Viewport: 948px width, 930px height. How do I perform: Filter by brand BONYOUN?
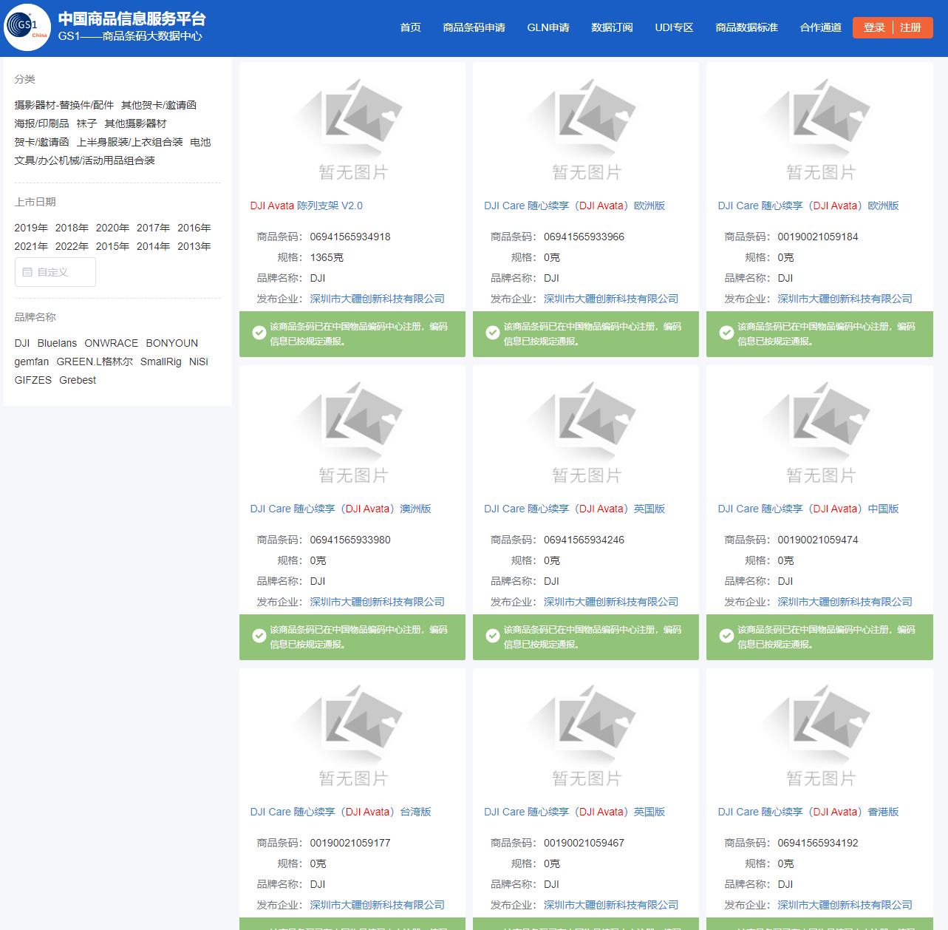coord(172,343)
